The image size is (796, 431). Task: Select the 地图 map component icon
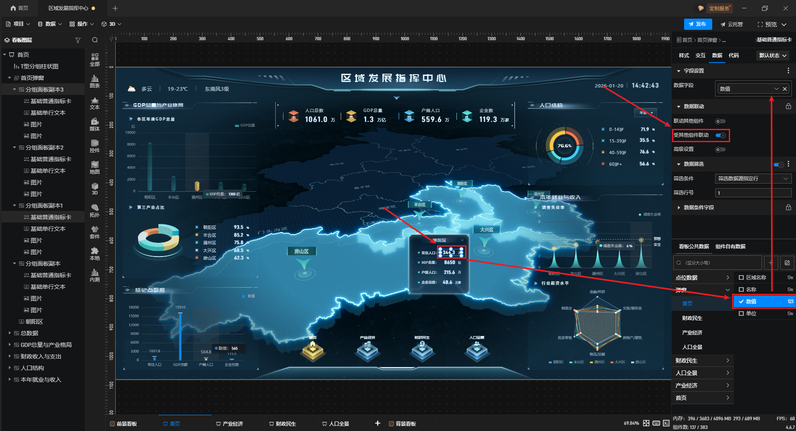pyautogui.click(x=95, y=167)
